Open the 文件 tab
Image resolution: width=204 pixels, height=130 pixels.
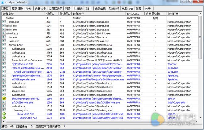pos(88,9)
